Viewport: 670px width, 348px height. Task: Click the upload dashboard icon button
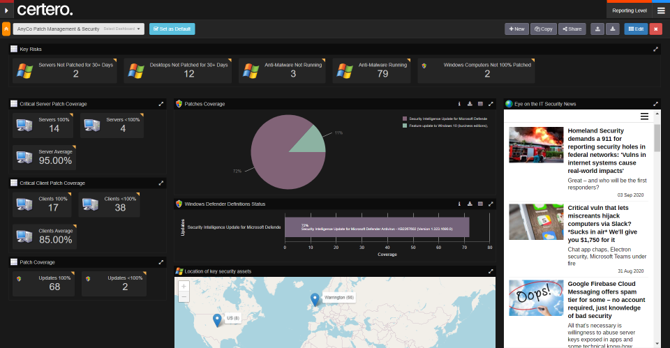pos(597,29)
